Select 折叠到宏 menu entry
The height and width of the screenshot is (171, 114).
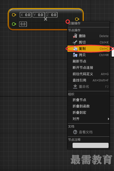pyautogui.click(x=89, y=113)
